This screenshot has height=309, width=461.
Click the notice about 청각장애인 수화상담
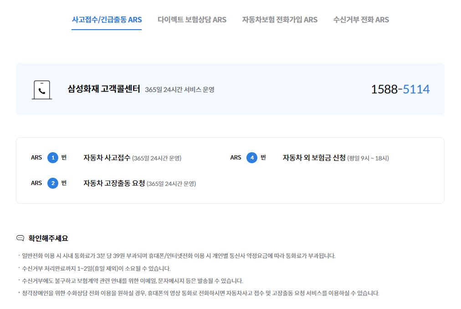click(x=200, y=293)
